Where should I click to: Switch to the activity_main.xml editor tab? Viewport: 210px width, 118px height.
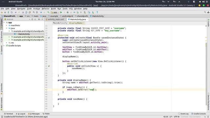[56, 19]
